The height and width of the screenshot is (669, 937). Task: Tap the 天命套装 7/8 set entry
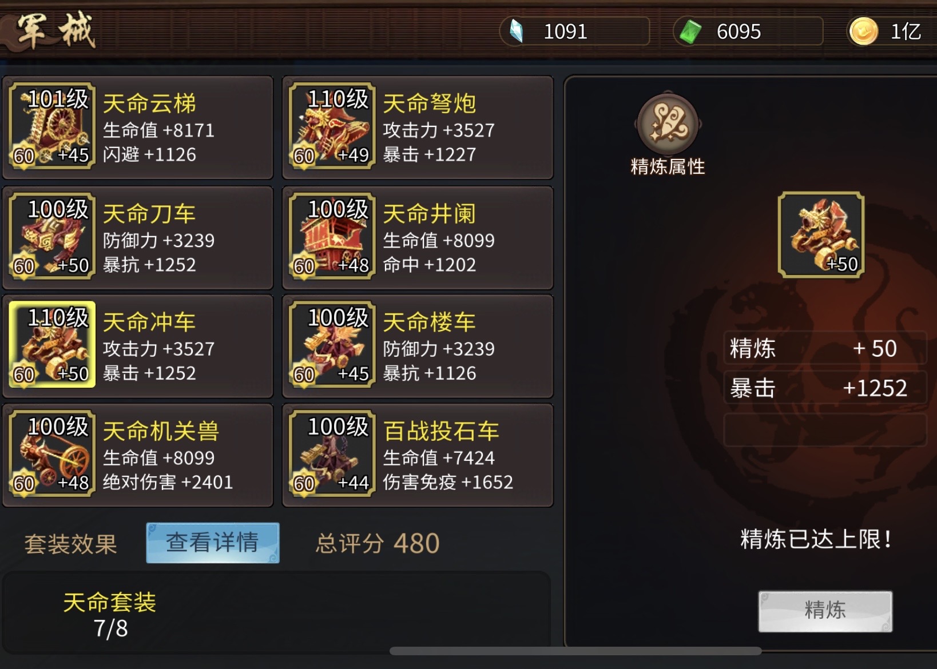(110, 615)
